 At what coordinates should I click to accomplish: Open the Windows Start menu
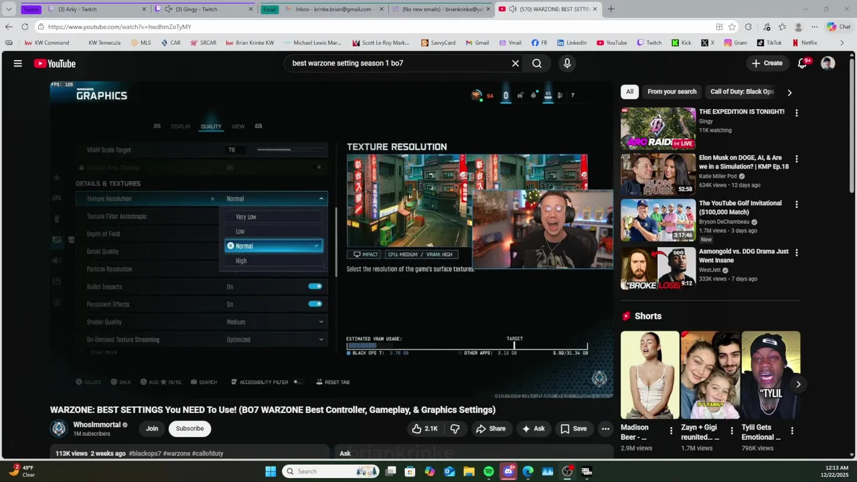point(270,471)
